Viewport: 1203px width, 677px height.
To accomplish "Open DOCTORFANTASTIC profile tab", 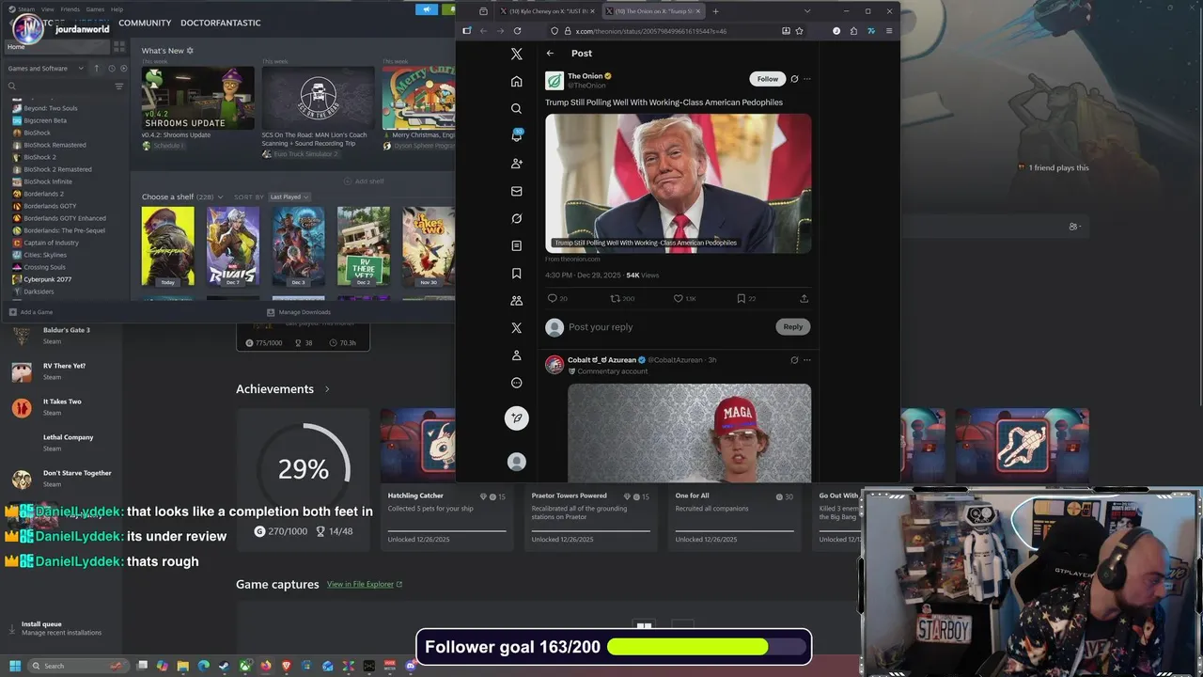I will pos(220,23).
